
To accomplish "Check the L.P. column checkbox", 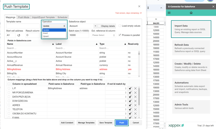I will 9,88.
